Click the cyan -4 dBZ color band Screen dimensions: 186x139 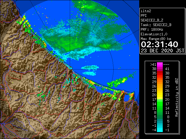click(160, 130)
